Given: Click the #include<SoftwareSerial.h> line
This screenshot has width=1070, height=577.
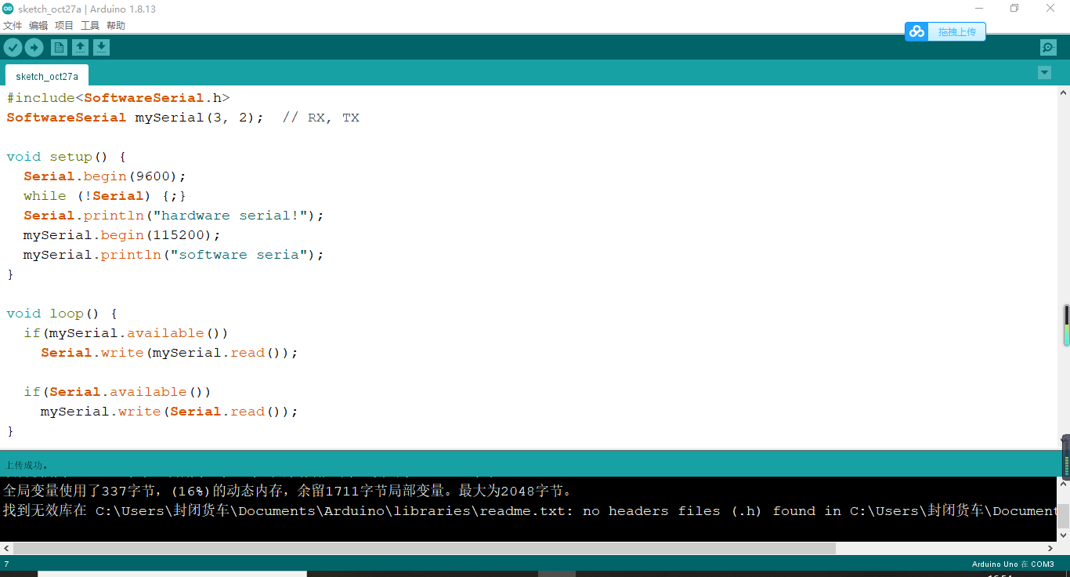Looking at the screenshot, I should point(118,98).
